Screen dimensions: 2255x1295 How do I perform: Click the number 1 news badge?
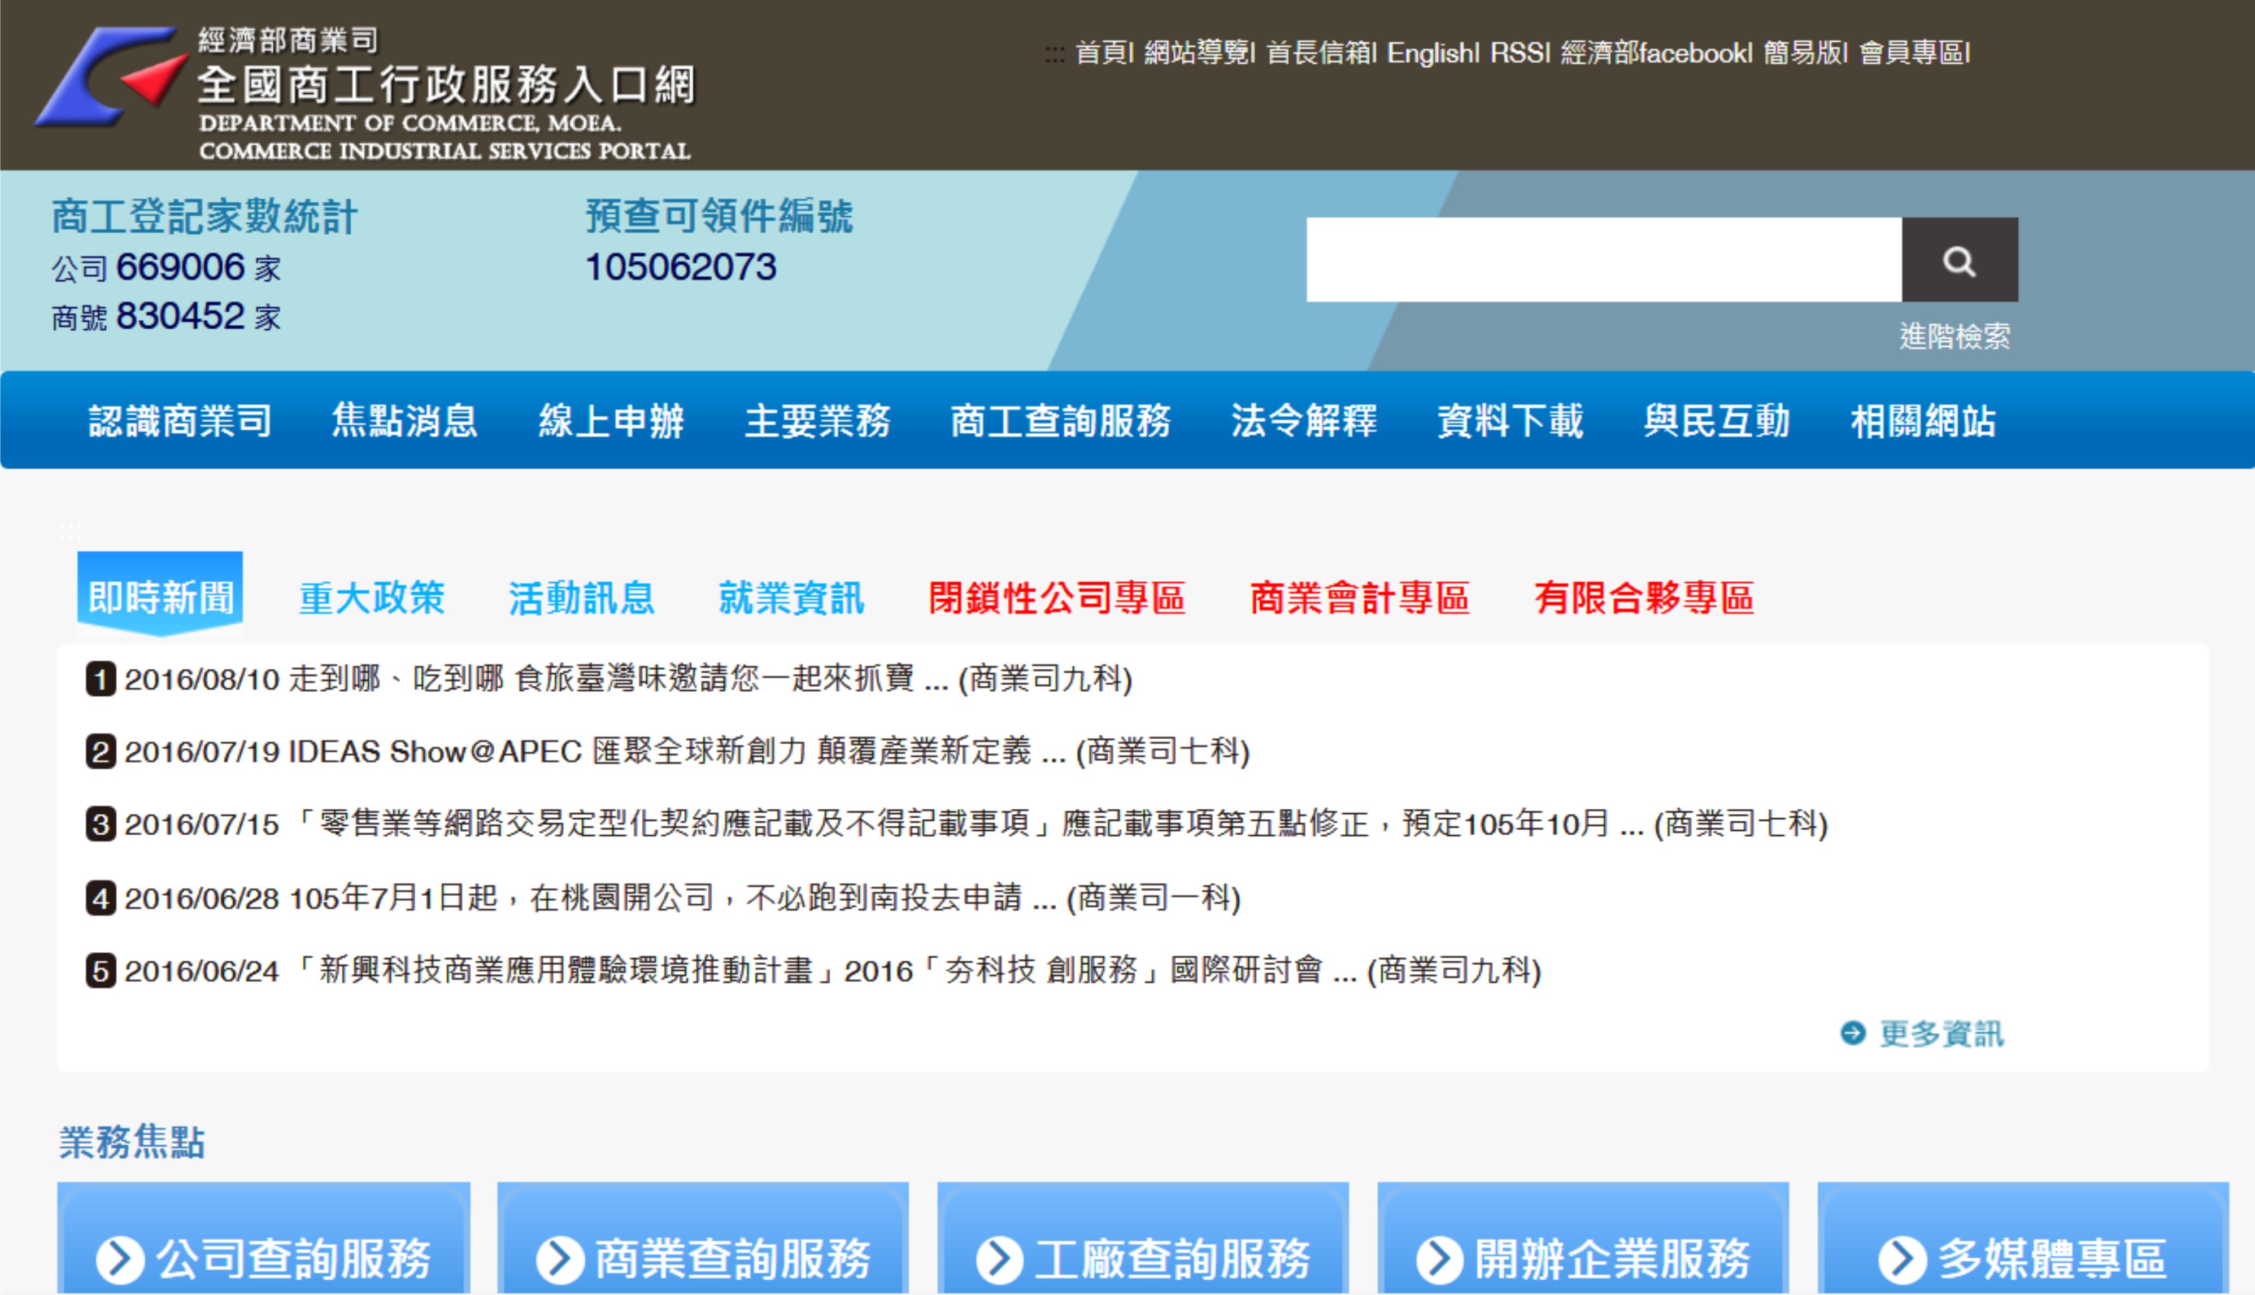click(101, 679)
